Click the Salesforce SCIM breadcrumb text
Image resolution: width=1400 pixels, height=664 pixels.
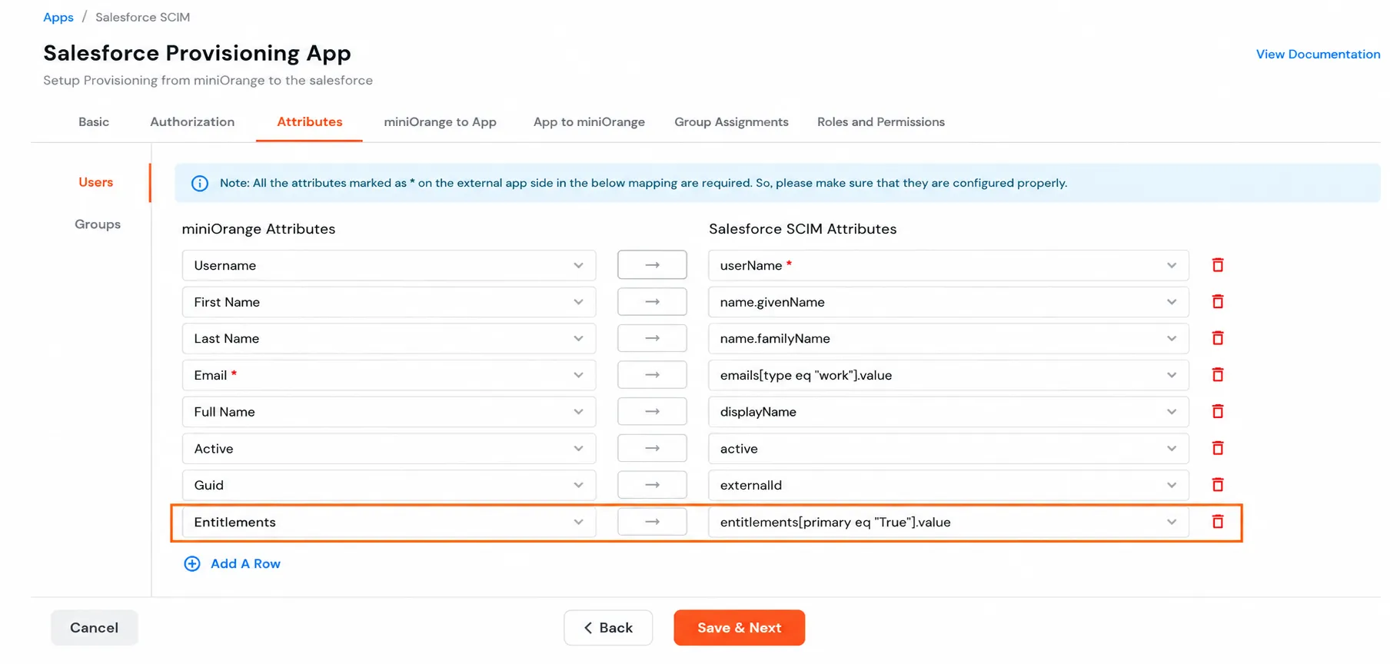(142, 17)
